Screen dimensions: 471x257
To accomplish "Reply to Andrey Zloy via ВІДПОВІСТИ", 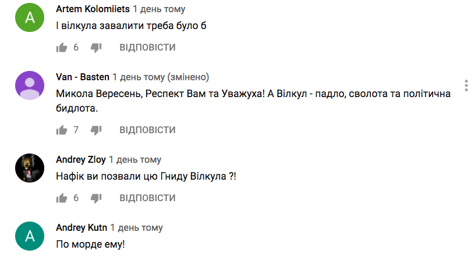I will (x=147, y=198).
